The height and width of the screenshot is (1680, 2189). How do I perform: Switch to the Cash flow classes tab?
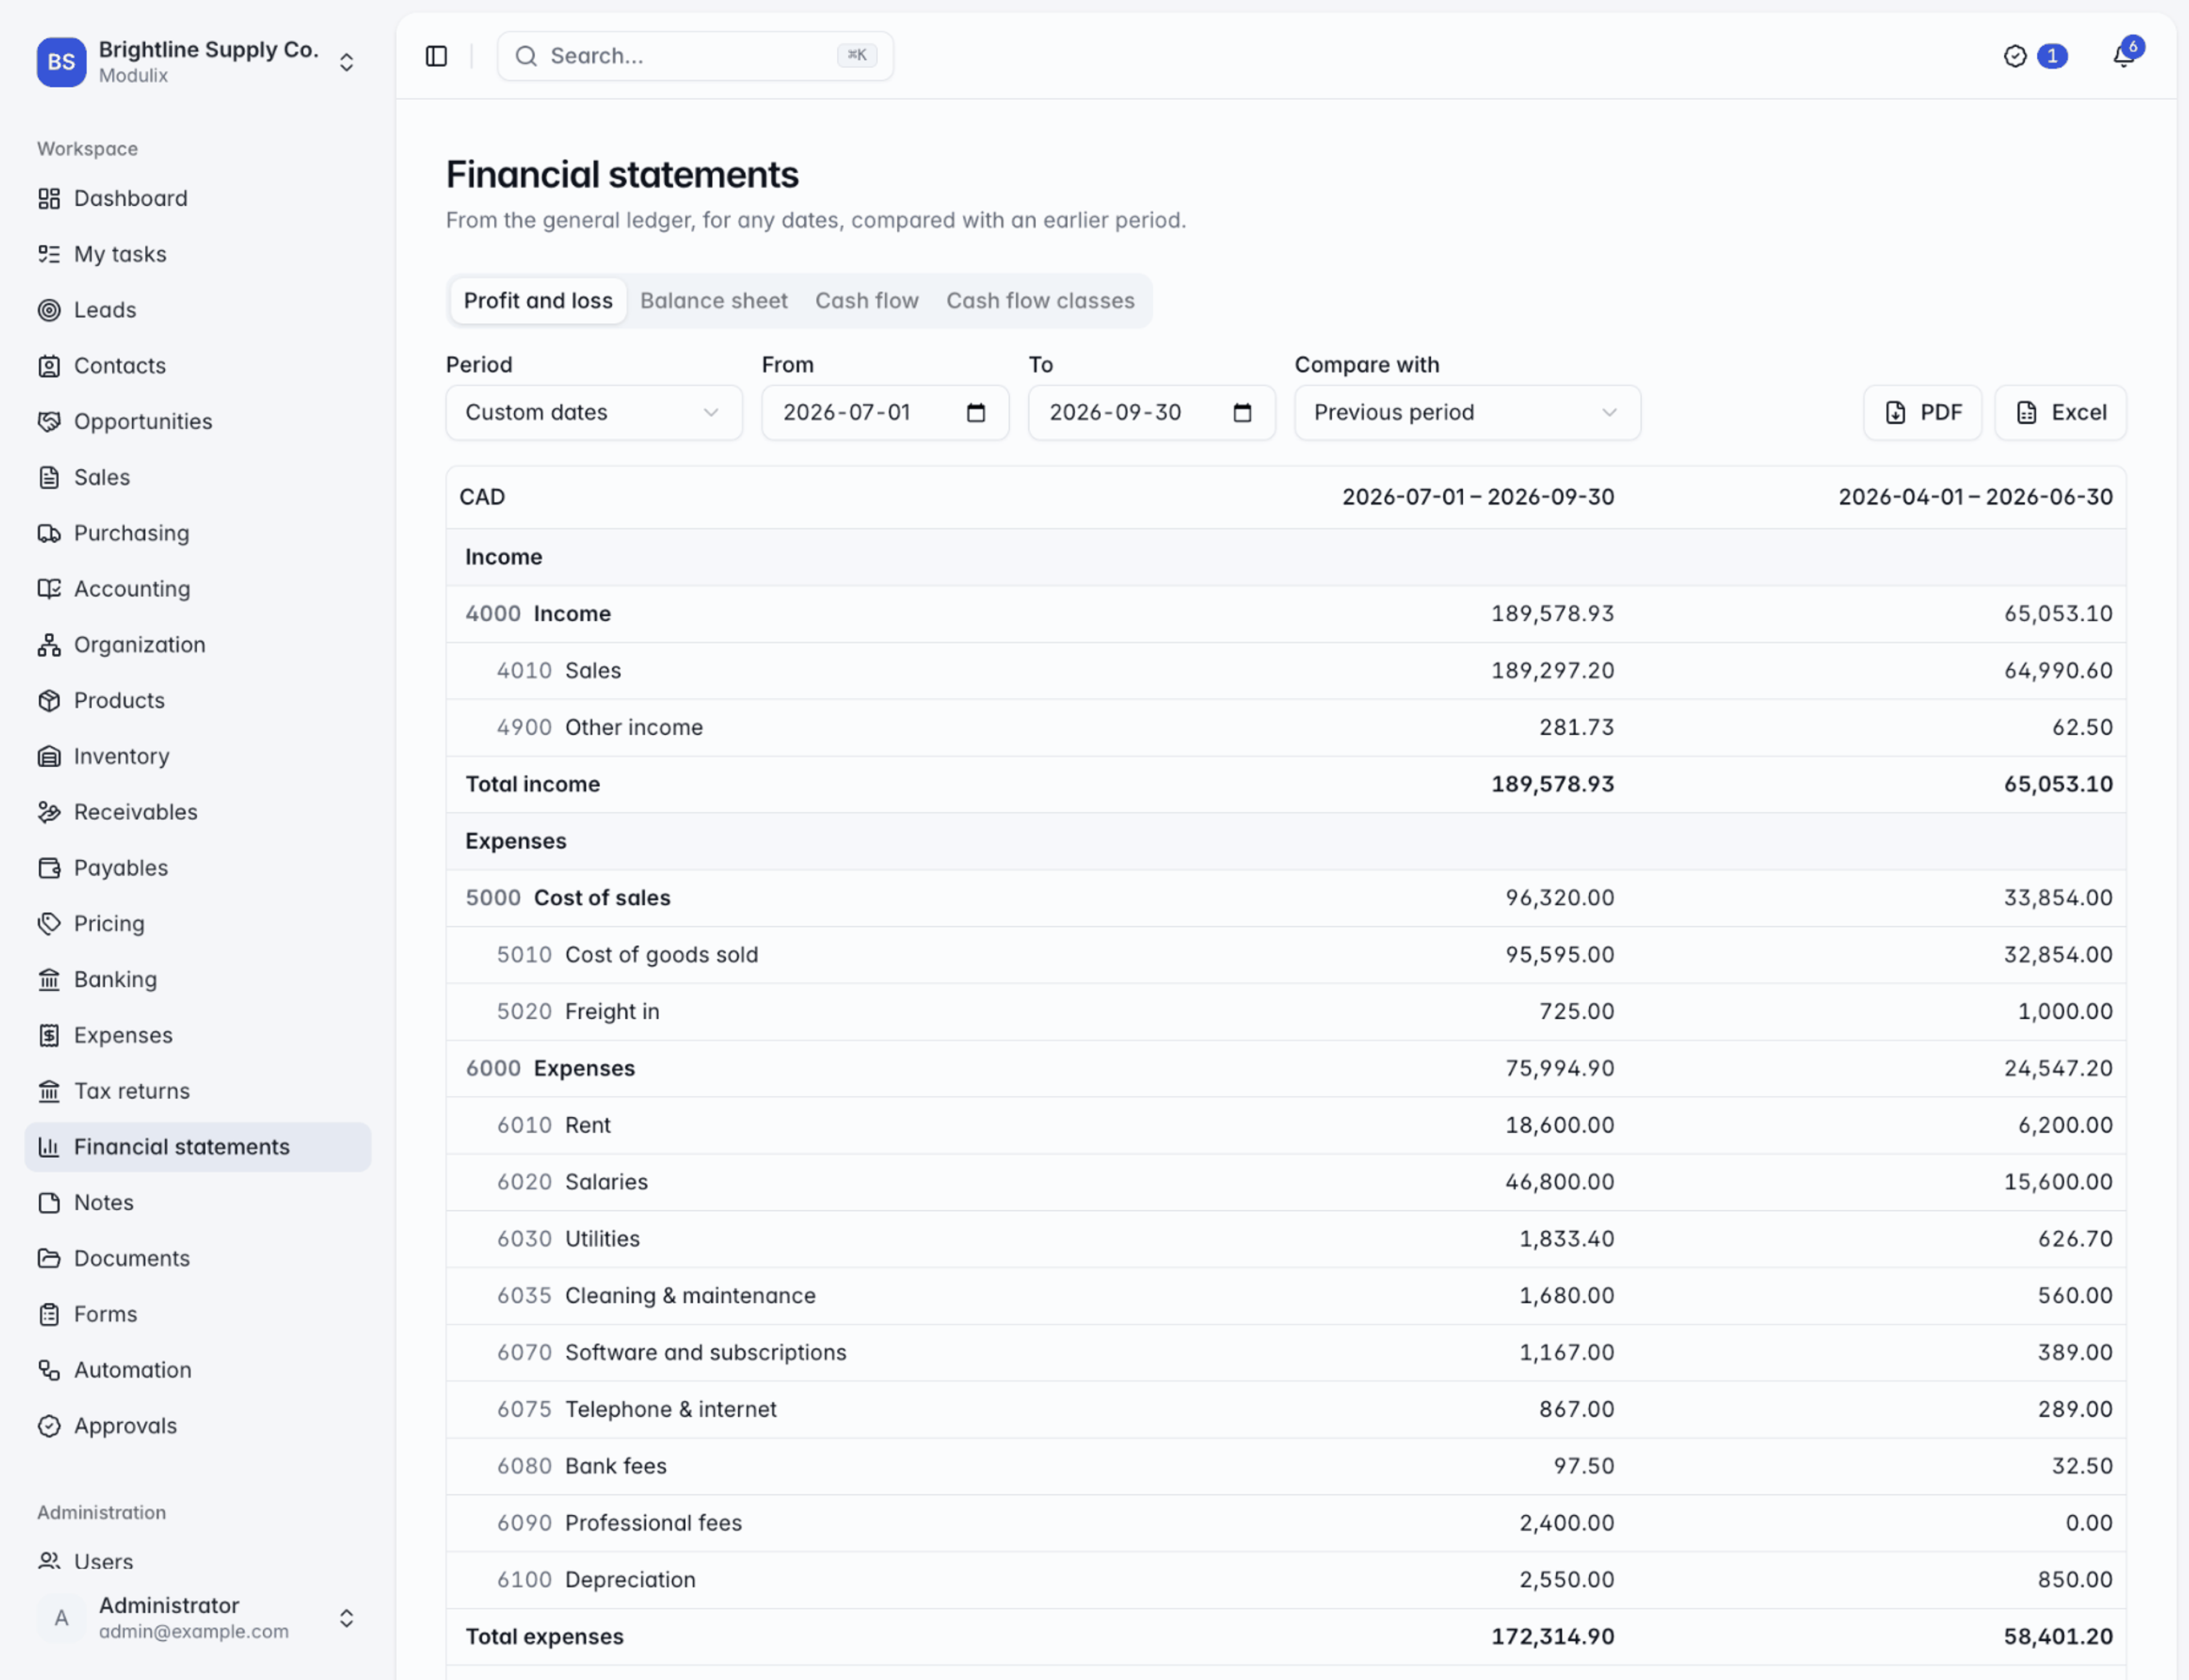[x=1040, y=301]
